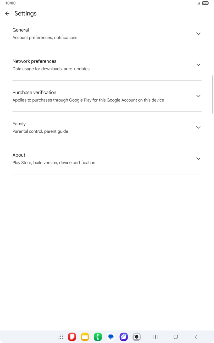Launch the Camera app from taskbar
The image size is (214, 343).
pos(136,337)
